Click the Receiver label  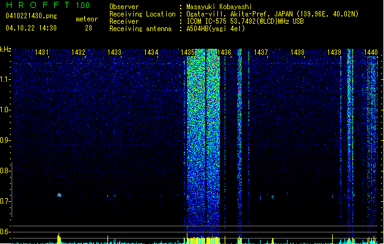[x=124, y=21]
